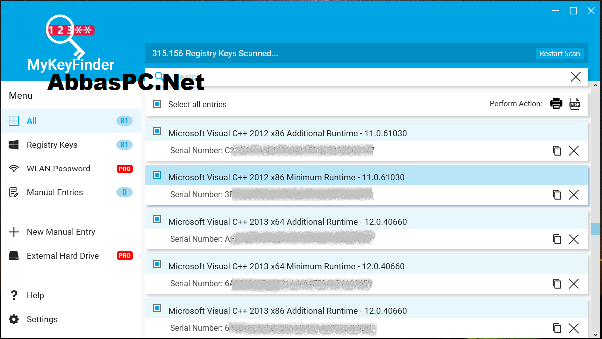Click the MyKeyFinder logo
The height and width of the screenshot is (339, 602).
70,42
